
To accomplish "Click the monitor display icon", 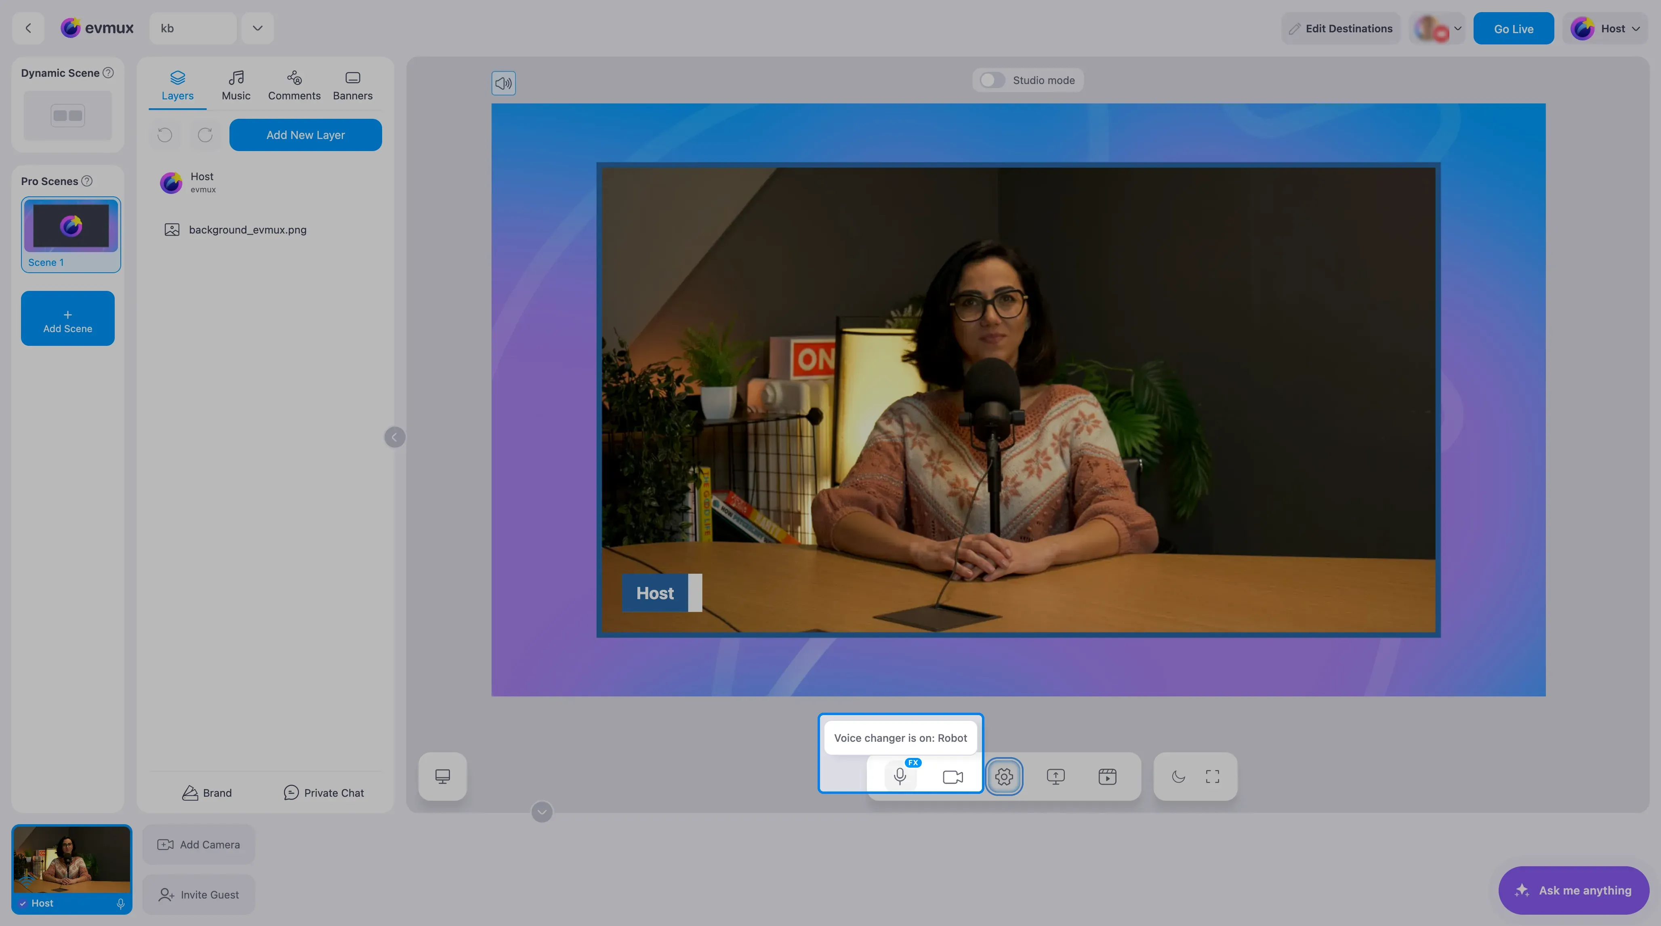I will coord(442,777).
